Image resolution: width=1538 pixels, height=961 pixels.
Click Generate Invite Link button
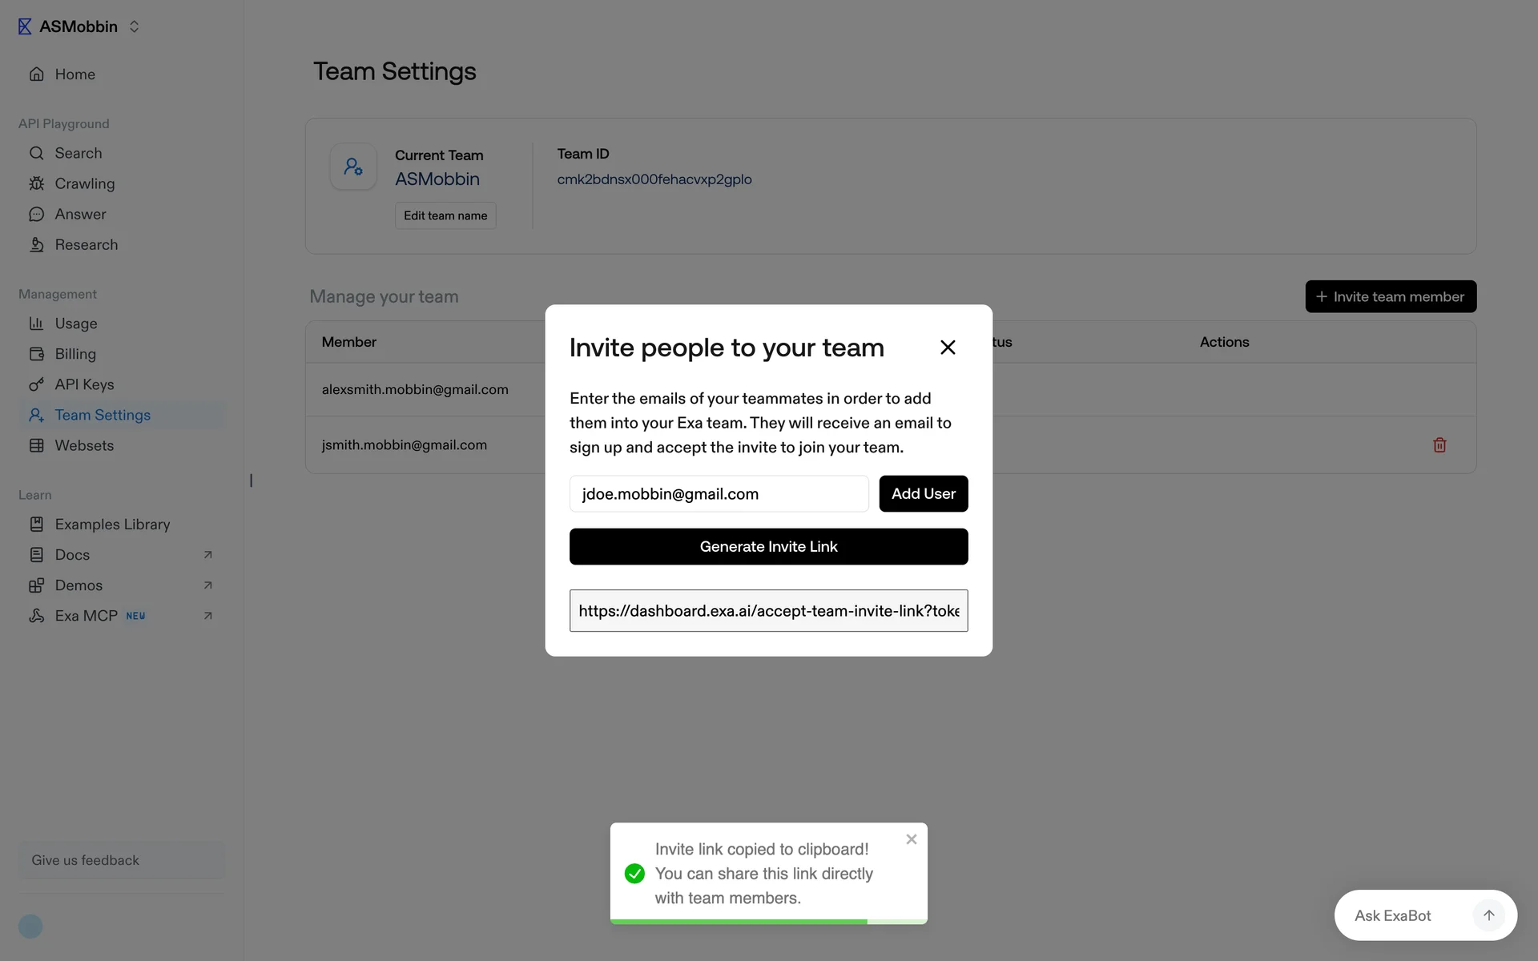[x=768, y=546]
